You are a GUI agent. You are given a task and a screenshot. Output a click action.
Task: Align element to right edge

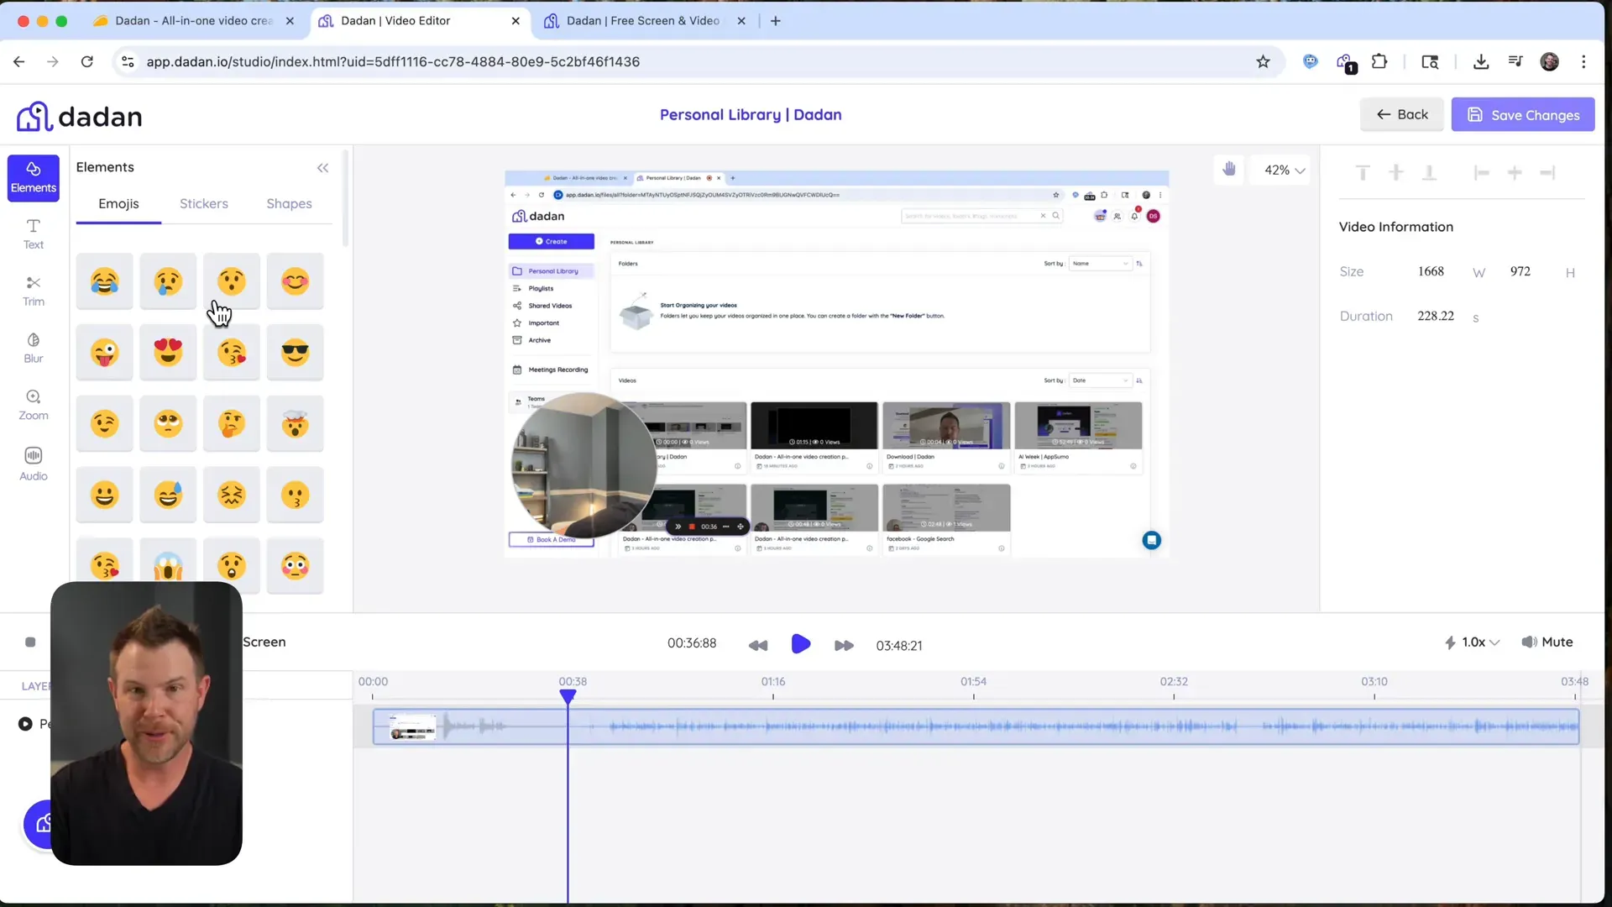point(1548,173)
